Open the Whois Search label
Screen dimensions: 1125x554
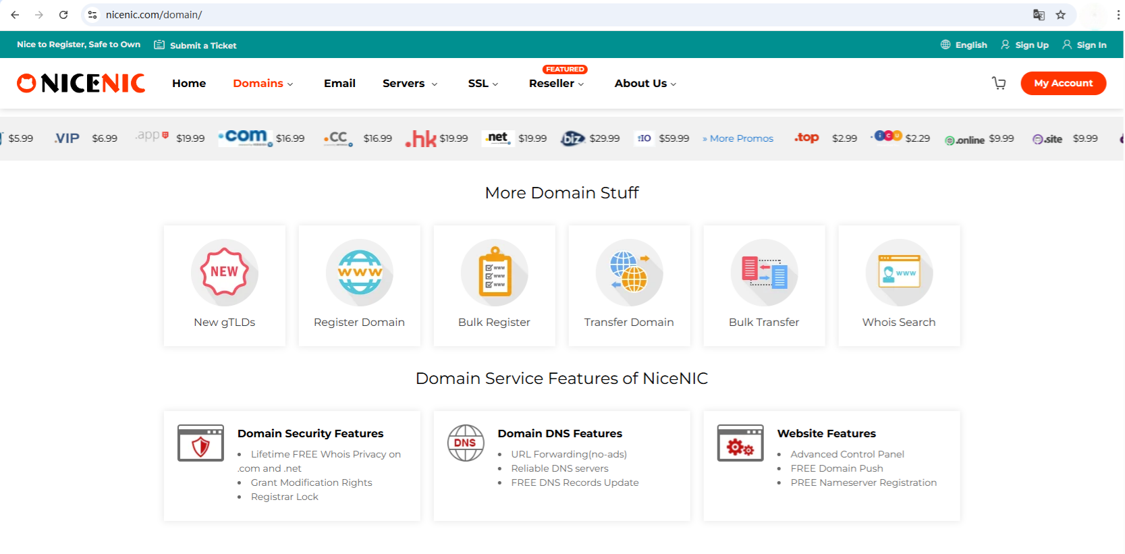(x=899, y=322)
